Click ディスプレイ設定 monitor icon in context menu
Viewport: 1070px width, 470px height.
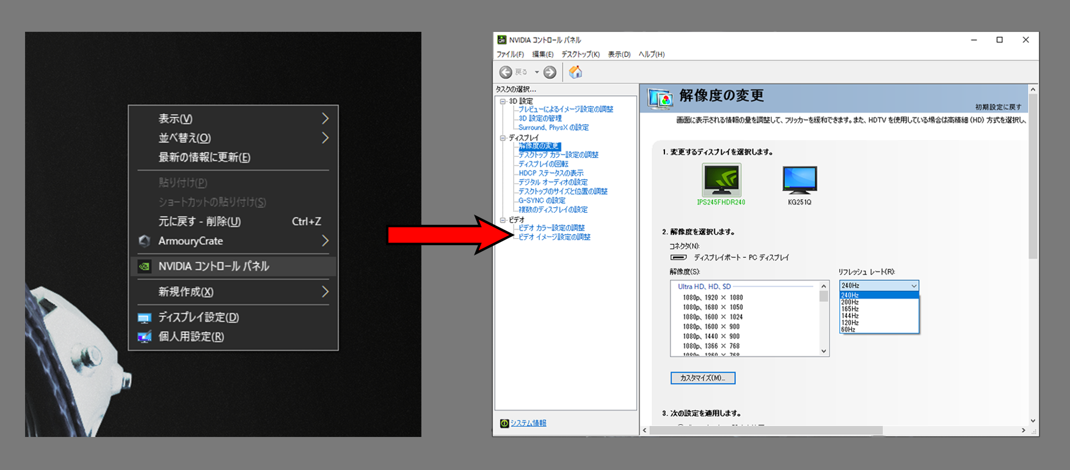pos(144,318)
